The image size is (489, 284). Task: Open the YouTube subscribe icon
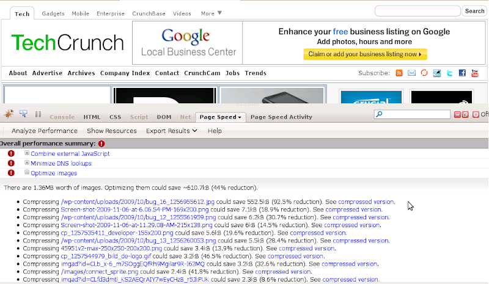click(475, 73)
